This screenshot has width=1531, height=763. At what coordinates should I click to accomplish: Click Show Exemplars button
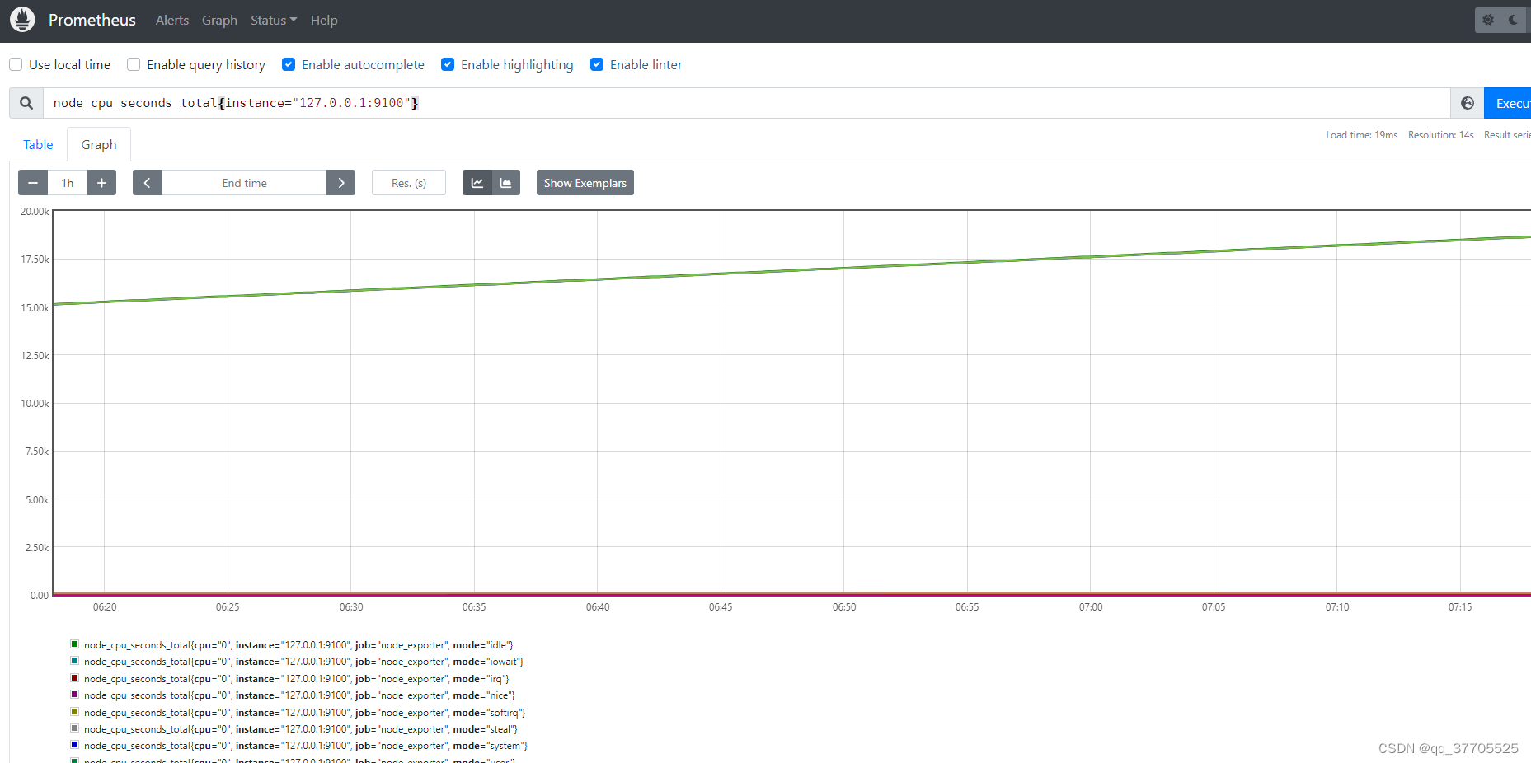tap(585, 183)
